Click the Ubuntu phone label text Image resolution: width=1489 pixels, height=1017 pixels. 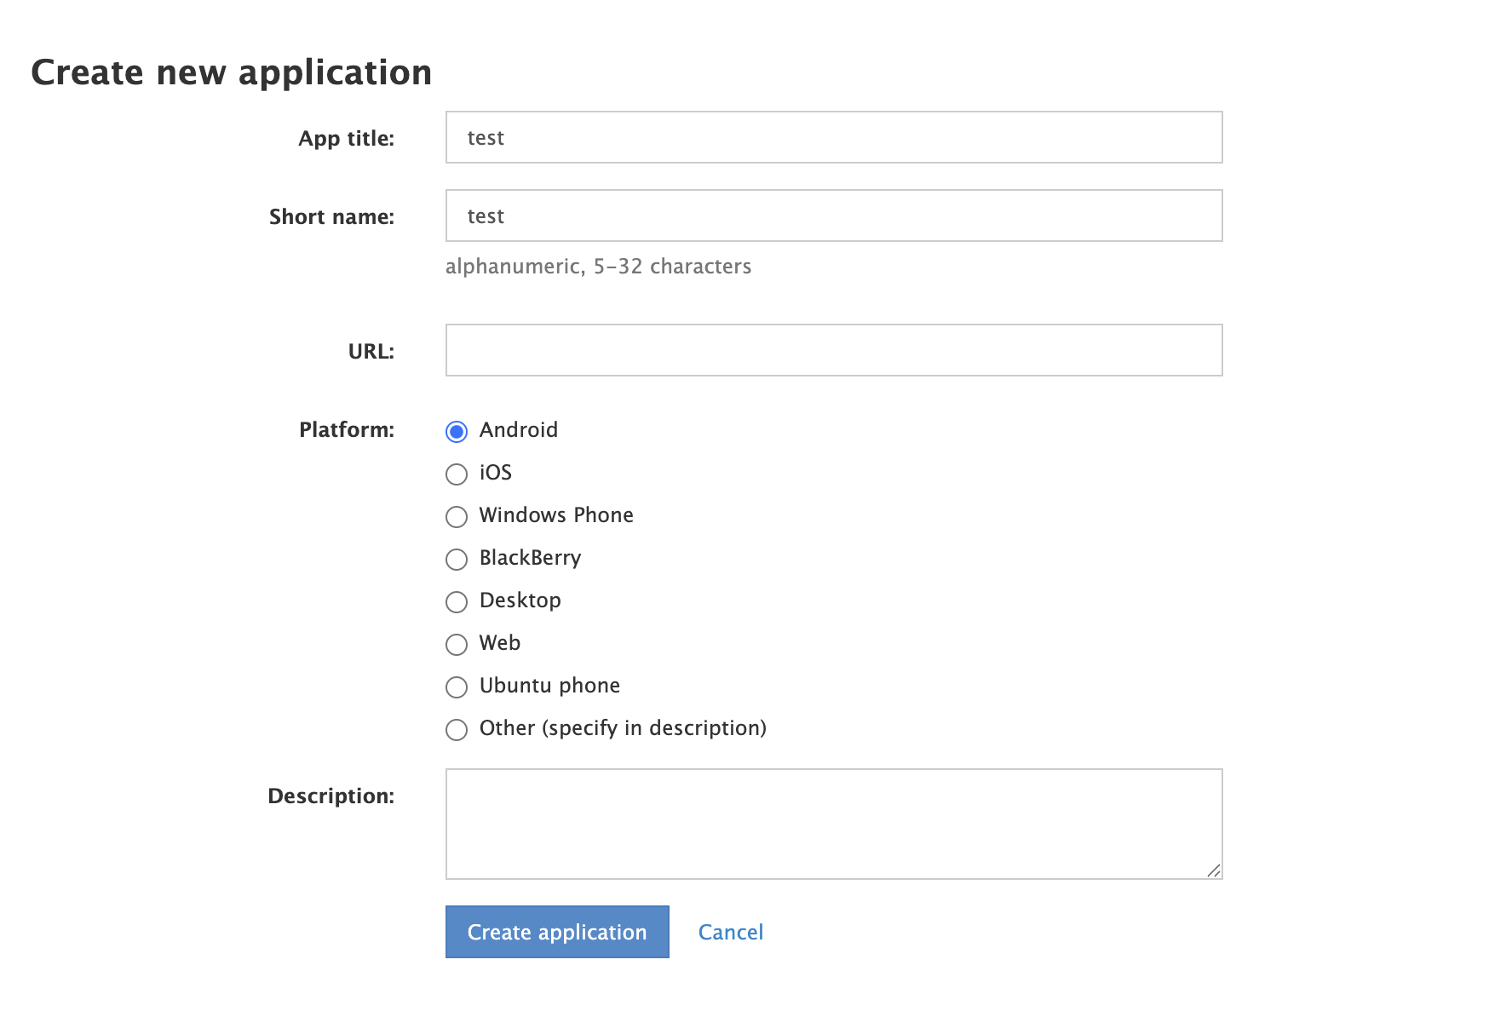pos(549,686)
